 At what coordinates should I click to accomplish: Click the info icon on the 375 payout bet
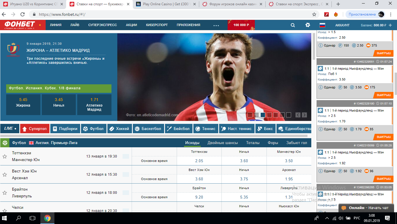coord(321,45)
